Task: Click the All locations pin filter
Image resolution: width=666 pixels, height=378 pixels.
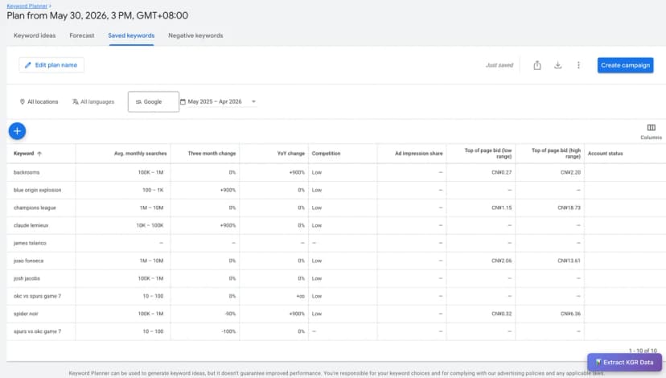Action: tap(39, 102)
